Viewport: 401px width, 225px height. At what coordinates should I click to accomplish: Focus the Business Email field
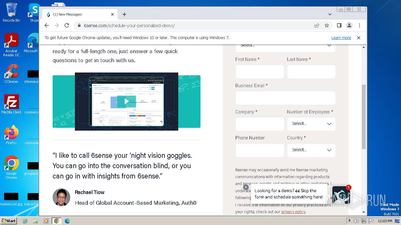coord(285,98)
